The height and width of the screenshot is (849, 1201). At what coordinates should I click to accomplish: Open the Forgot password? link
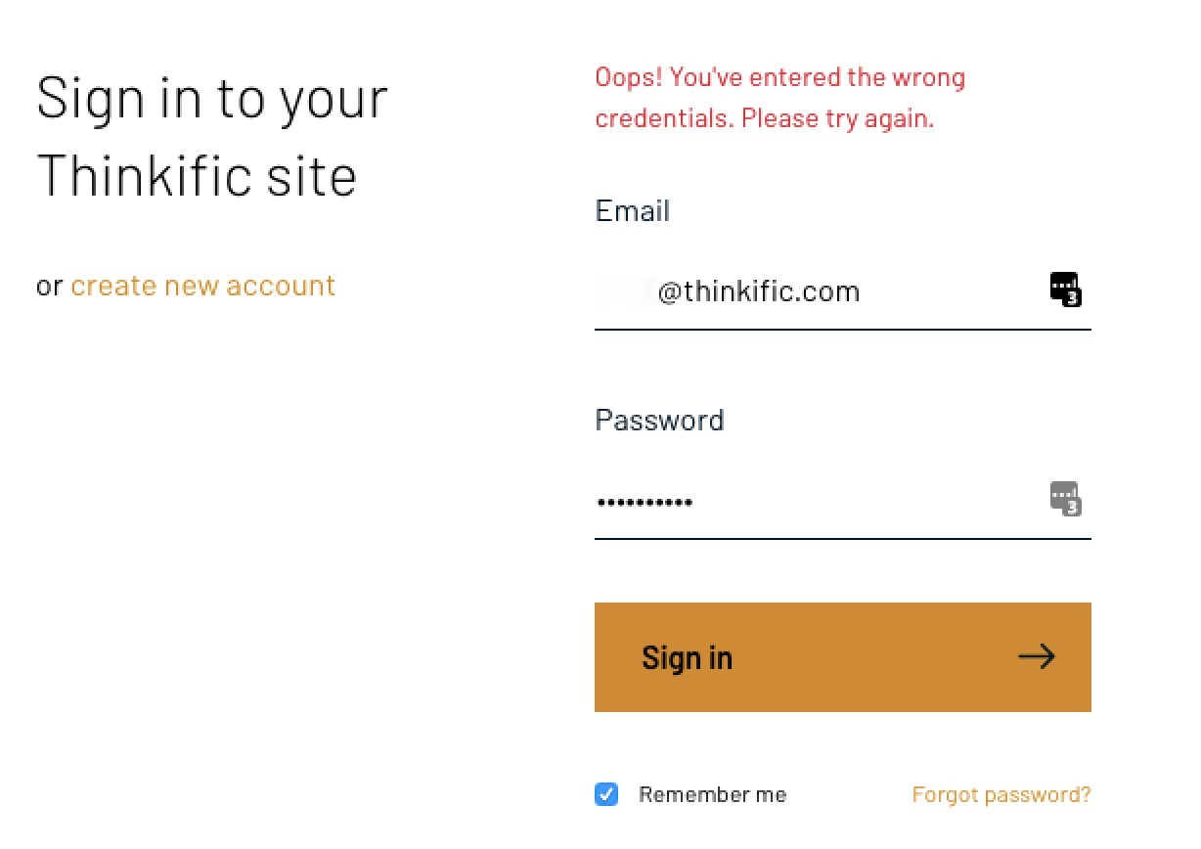pyautogui.click(x=1001, y=794)
